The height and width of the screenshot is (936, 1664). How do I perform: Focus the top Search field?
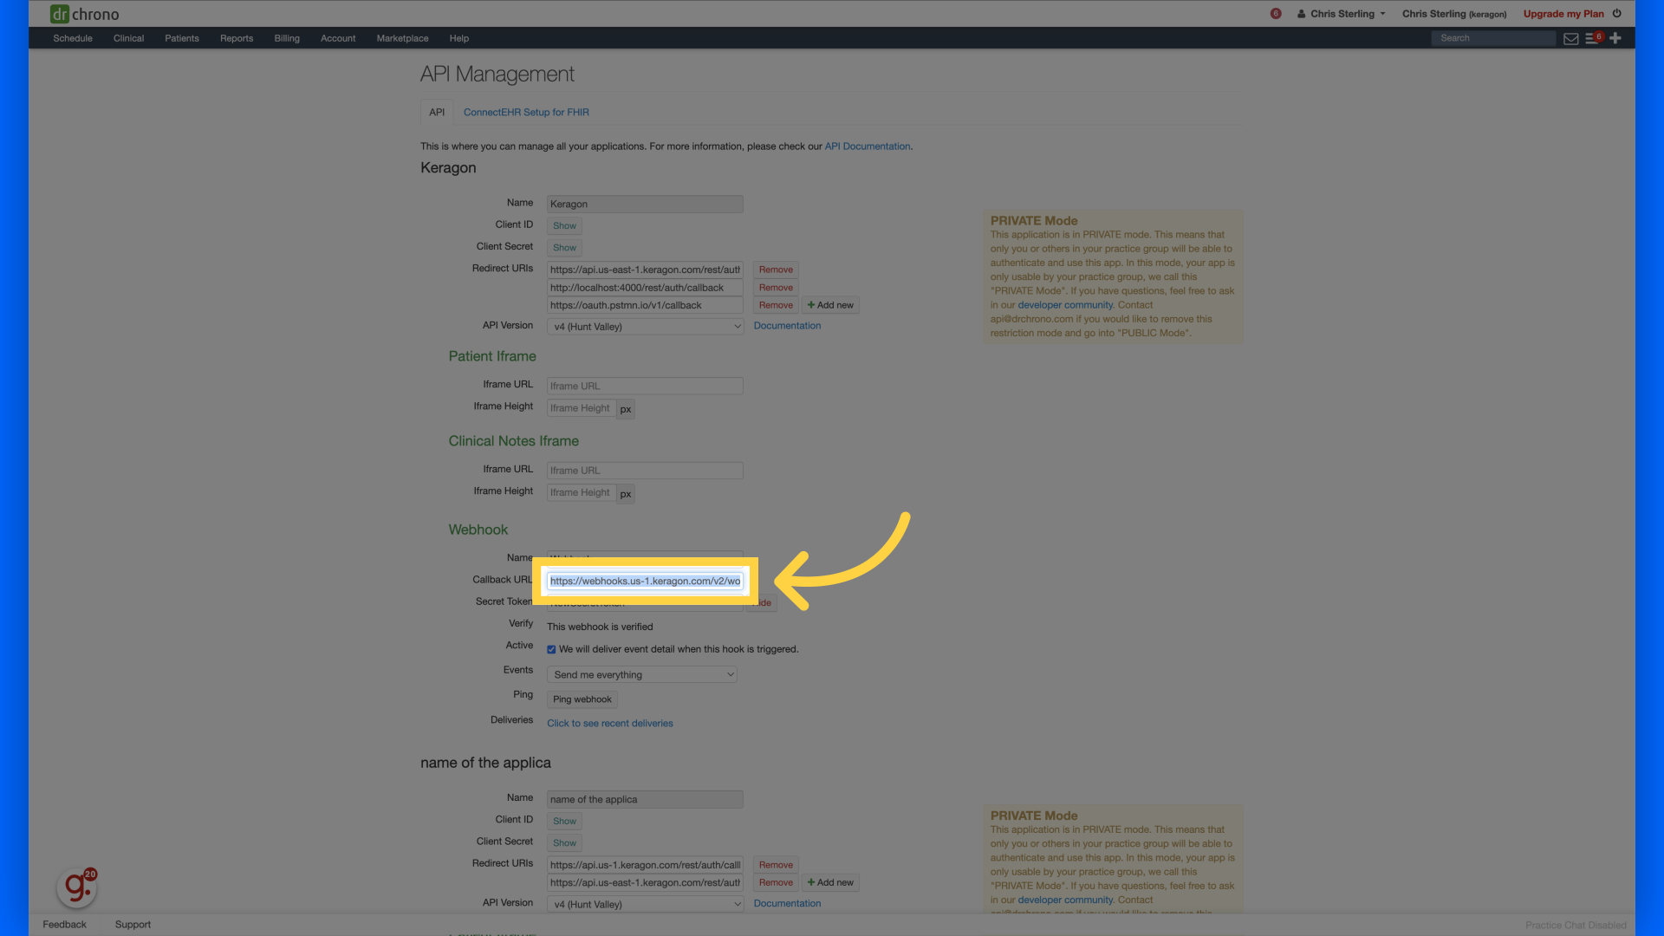pos(1493,38)
